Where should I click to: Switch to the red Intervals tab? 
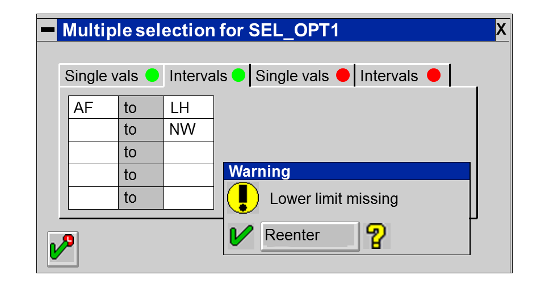click(400, 76)
